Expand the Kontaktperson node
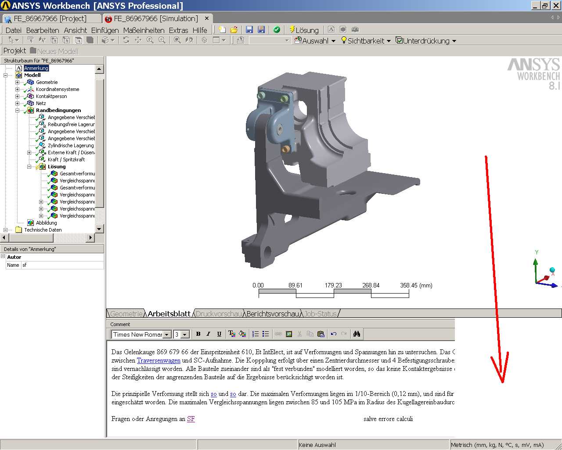The image size is (562, 450). coord(18,96)
